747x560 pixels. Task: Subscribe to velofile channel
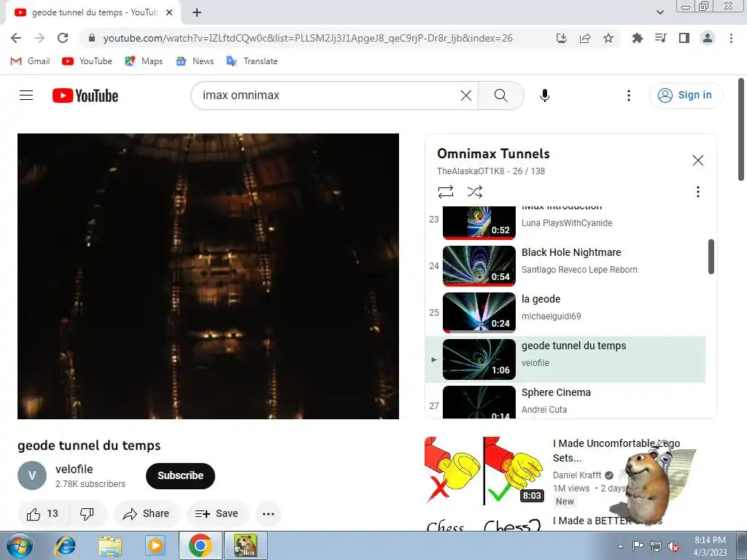click(x=181, y=475)
